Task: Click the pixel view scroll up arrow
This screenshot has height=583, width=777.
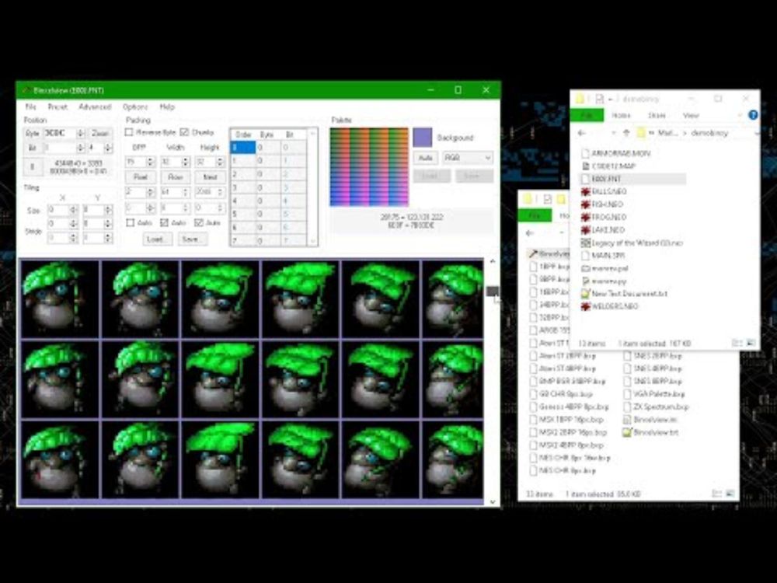Action: pyautogui.click(x=493, y=261)
